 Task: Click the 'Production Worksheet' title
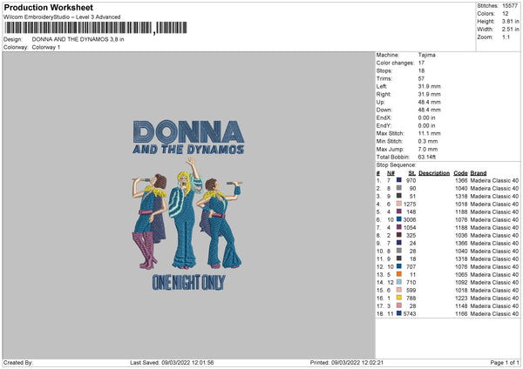coord(48,7)
